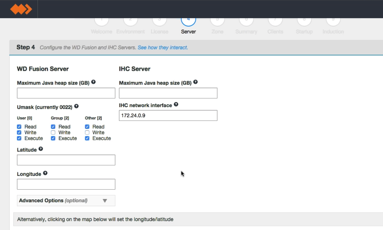Enable Other Write checkbox
The image size is (383, 230).
(87, 133)
